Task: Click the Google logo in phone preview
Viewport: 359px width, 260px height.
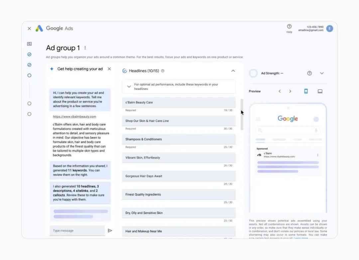Action: coord(288,119)
